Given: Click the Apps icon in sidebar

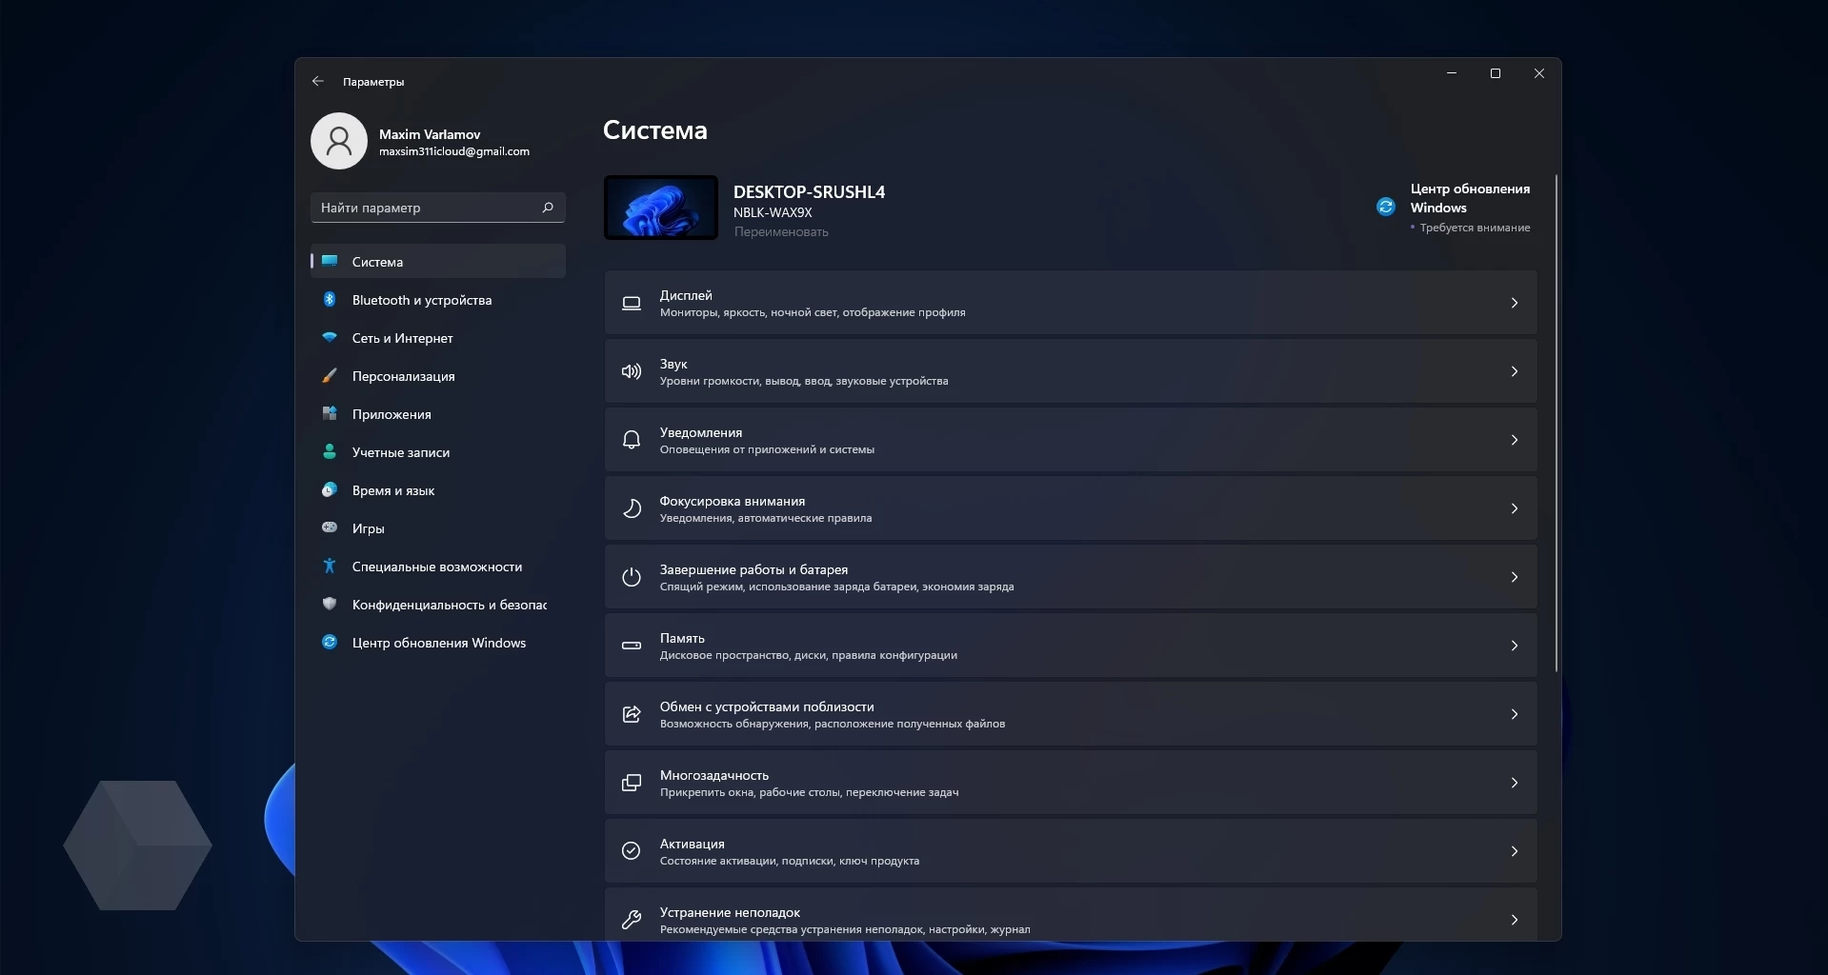Looking at the screenshot, I should point(330,413).
